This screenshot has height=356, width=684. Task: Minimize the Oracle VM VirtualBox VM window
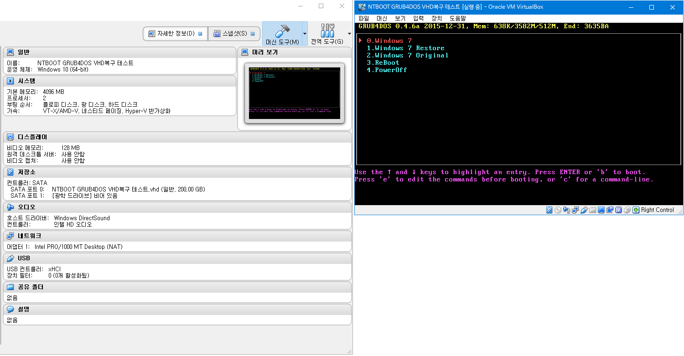tap(631, 7)
